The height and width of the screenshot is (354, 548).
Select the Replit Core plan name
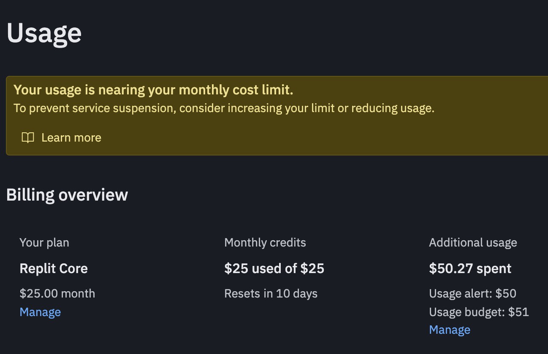(54, 268)
